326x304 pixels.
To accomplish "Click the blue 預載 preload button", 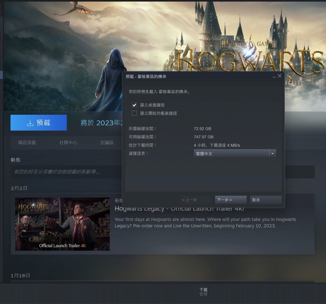I will pyautogui.click(x=39, y=123).
